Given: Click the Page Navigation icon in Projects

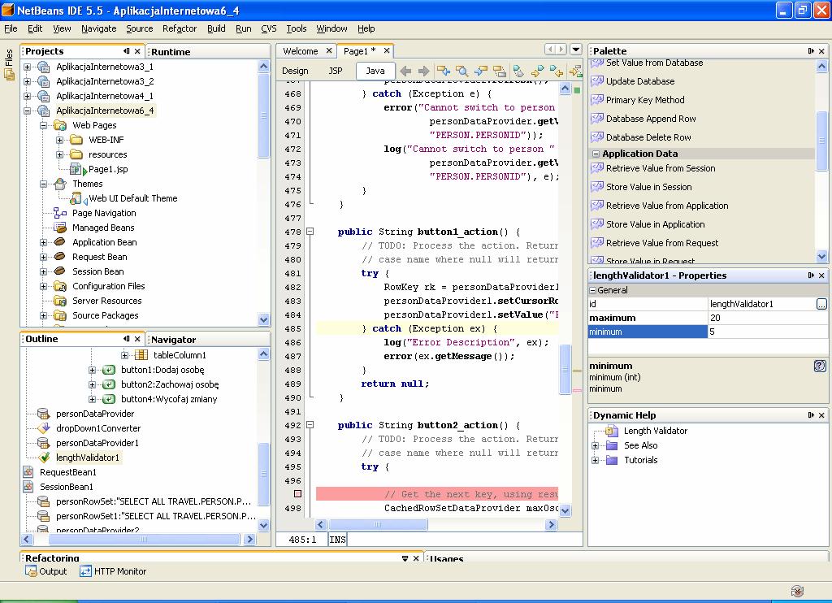Looking at the screenshot, I should click(x=60, y=213).
